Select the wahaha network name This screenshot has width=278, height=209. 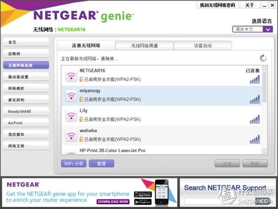pos(88,131)
